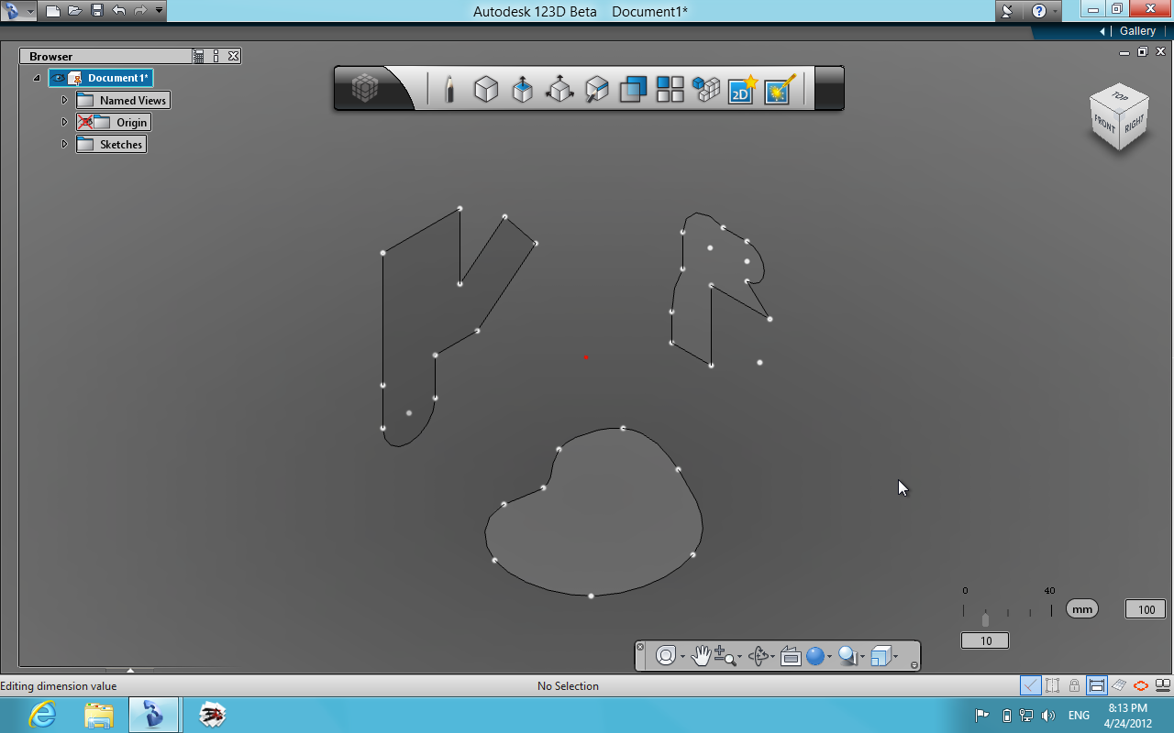The image size is (1174, 733).
Task: Click the Combine tool icon
Action: click(x=633, y=89)
